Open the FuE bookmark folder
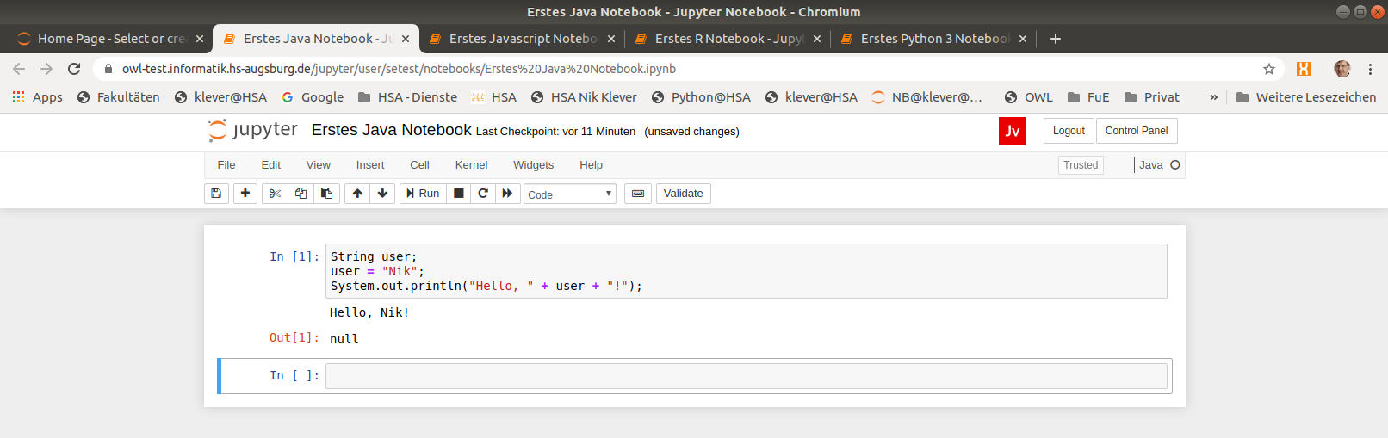The height and width of the screenshot is (438, 1388). [1088, 97]
